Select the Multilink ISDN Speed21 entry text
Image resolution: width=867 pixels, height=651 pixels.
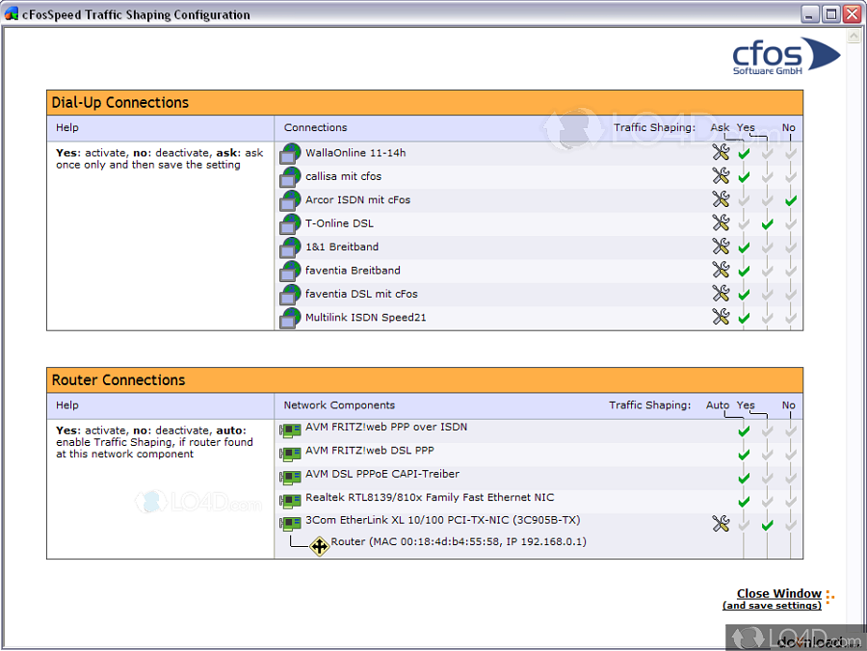(x=365, y=317)
